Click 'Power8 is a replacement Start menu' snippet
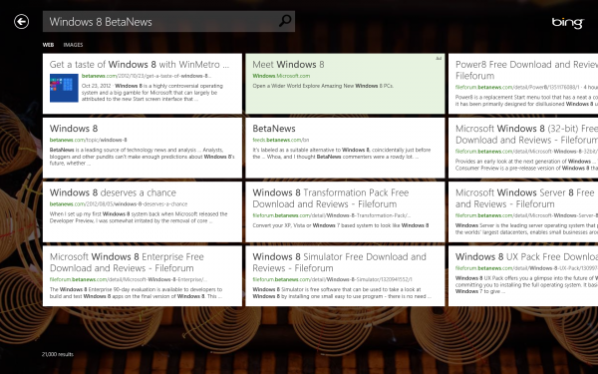Viewport: 598px width, 374px height. pyautogui.click(x=526, y=101)
